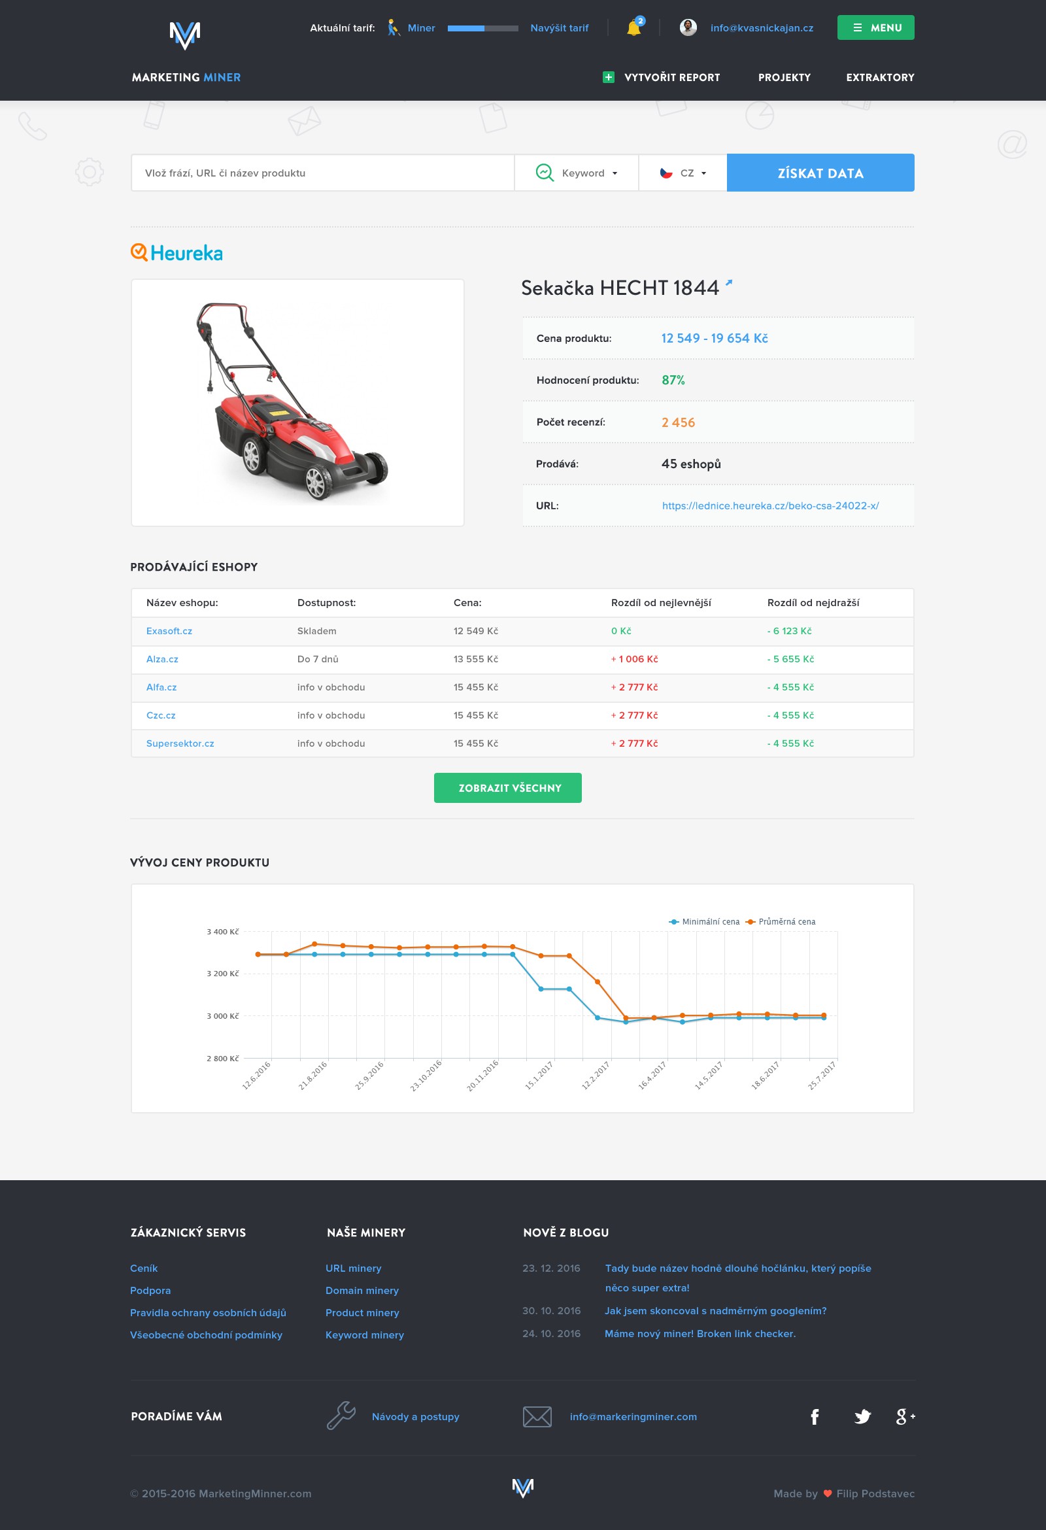Toggle Minimální cena legend series
1046x1530 pixels.
coord(703,922)
